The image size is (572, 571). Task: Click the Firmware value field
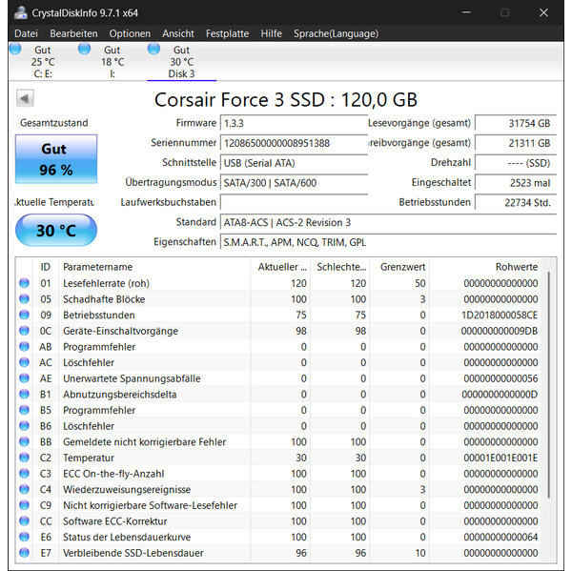coord(294,123)
